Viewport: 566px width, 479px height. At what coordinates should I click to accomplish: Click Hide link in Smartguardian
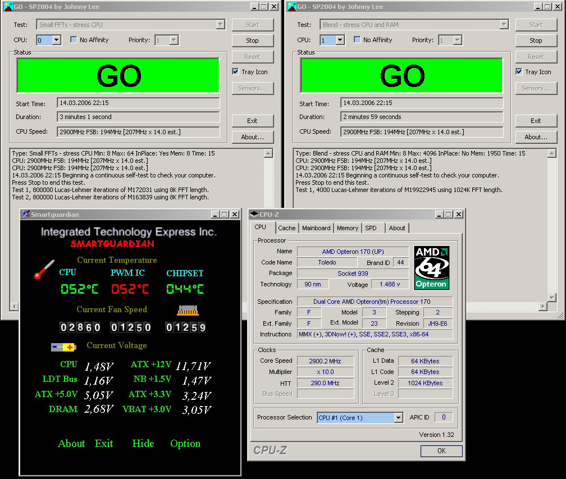(143, 443)
